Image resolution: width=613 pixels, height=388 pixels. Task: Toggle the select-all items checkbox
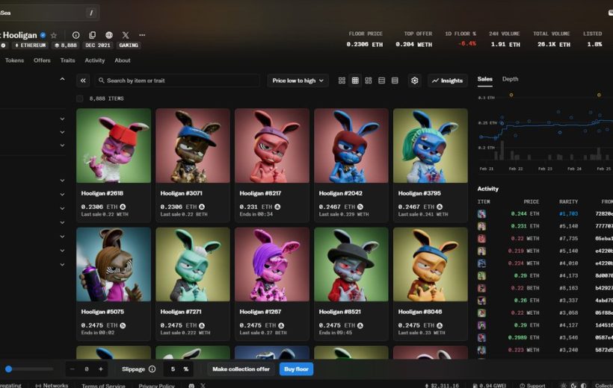(80, 98)
